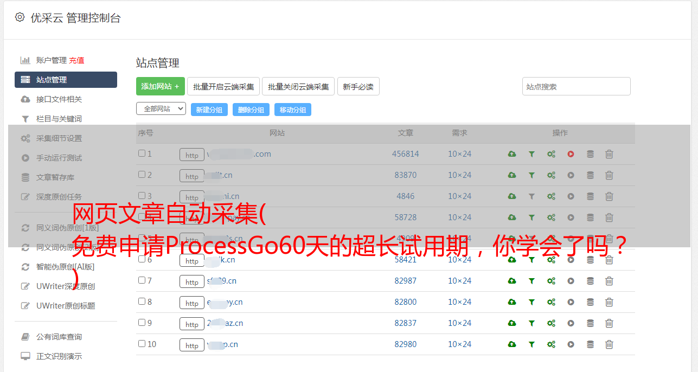
Task: Click cloud upload icon in row 7
Action: tap(512, 281)
